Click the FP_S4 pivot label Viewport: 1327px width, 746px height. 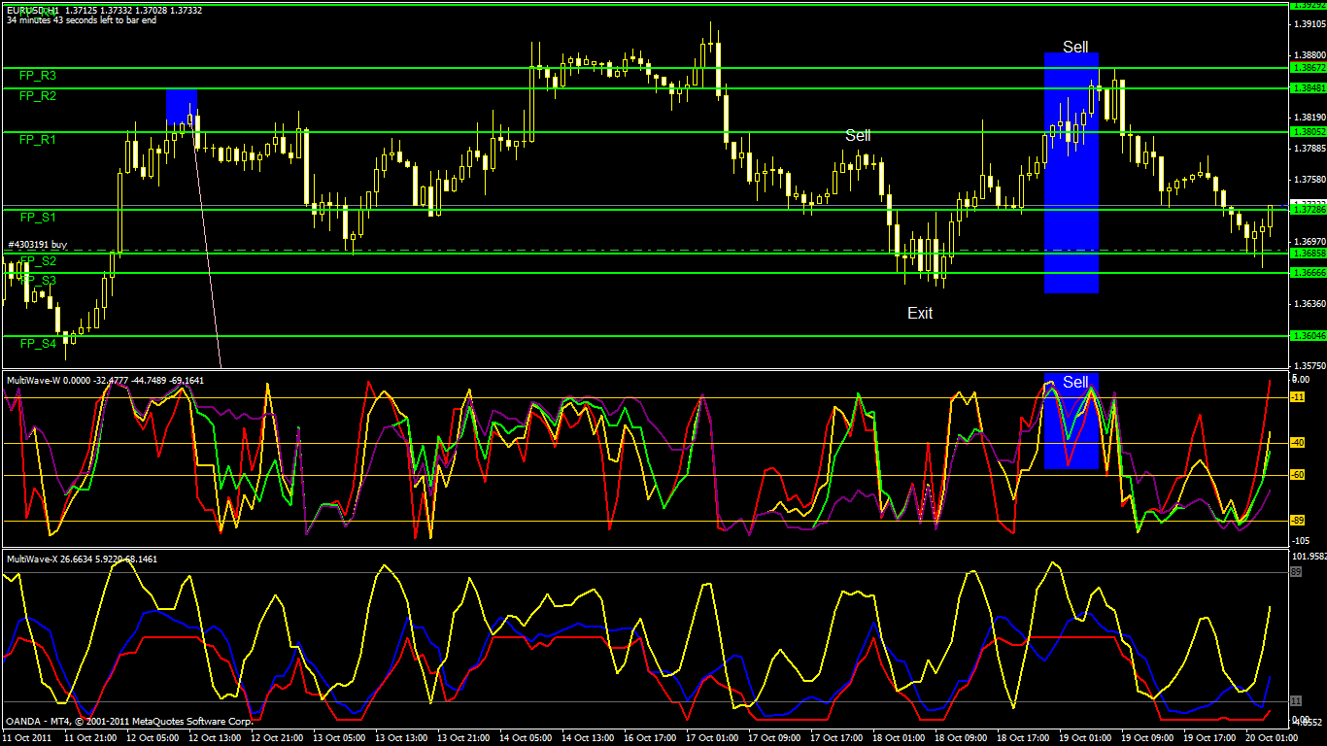37,343
